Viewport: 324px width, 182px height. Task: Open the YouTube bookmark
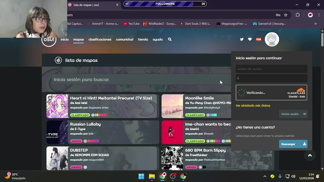[x=131, y=24]
